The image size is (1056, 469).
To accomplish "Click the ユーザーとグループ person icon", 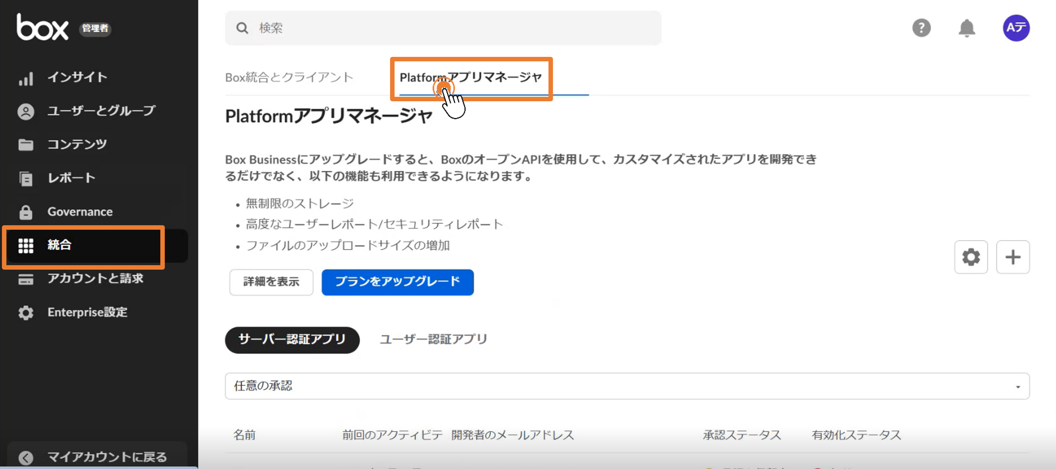I will click(x=26, y=111).
